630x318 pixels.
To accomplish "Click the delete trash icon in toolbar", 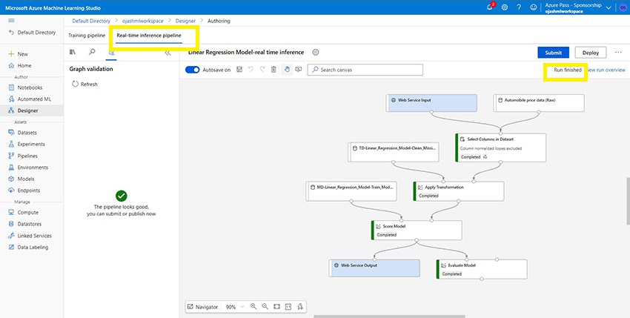I will (x=273, y=70).
